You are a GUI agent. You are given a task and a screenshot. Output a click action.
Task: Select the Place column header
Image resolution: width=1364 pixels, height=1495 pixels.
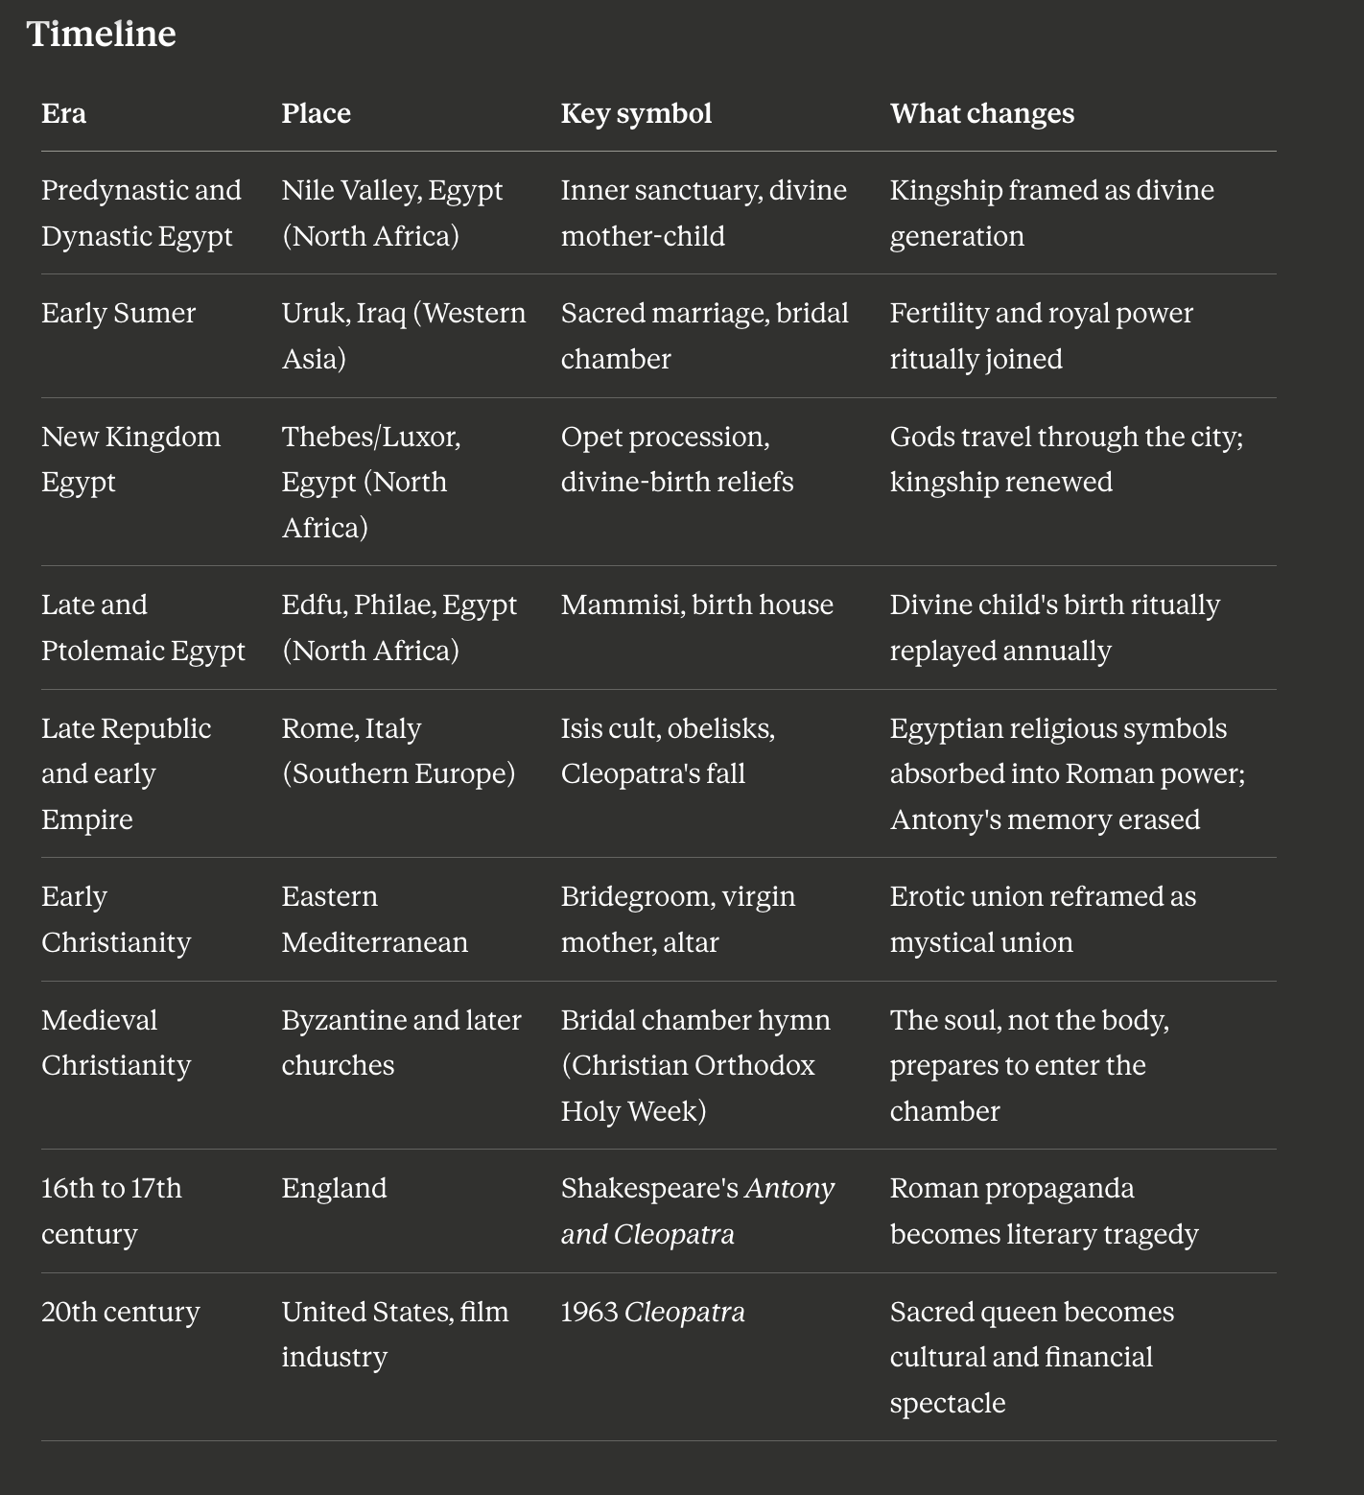click(316, 113)
